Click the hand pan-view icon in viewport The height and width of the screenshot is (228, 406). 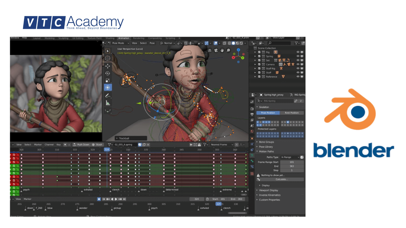222,50
